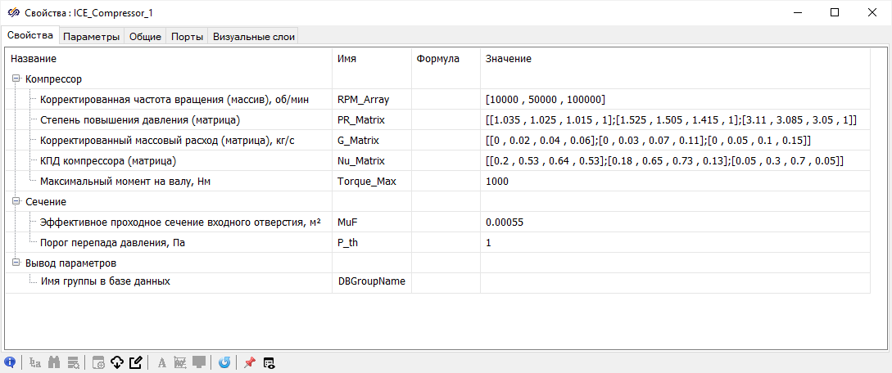The height and width of the screenshot is (373, 892).
Task: Click the blue refresh arrow icon
Action: [x=224, y=362]
